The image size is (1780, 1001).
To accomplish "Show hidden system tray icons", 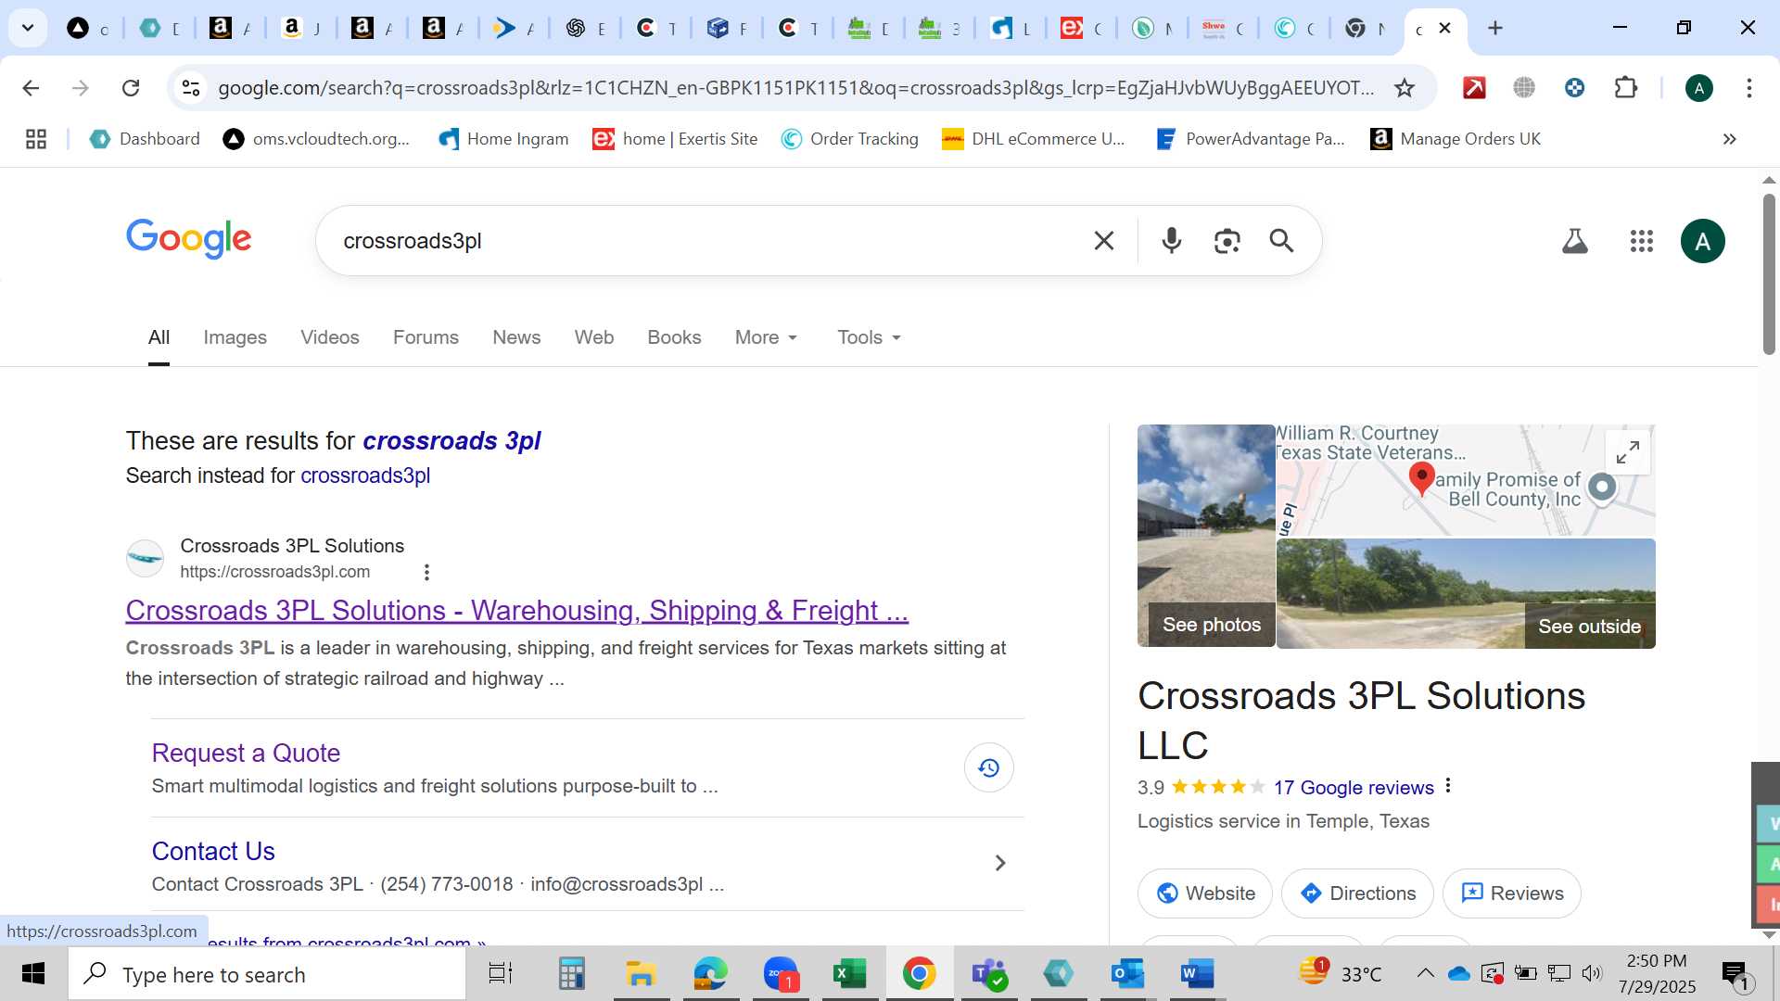I will coord(1425,973).
